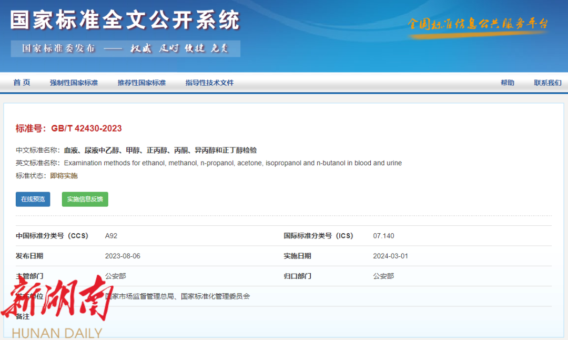This screenshot has height=340, width=568.
Task: Select the 指导性技术文件 nav item
Action: pyautogui.click(x=209, y=83)
